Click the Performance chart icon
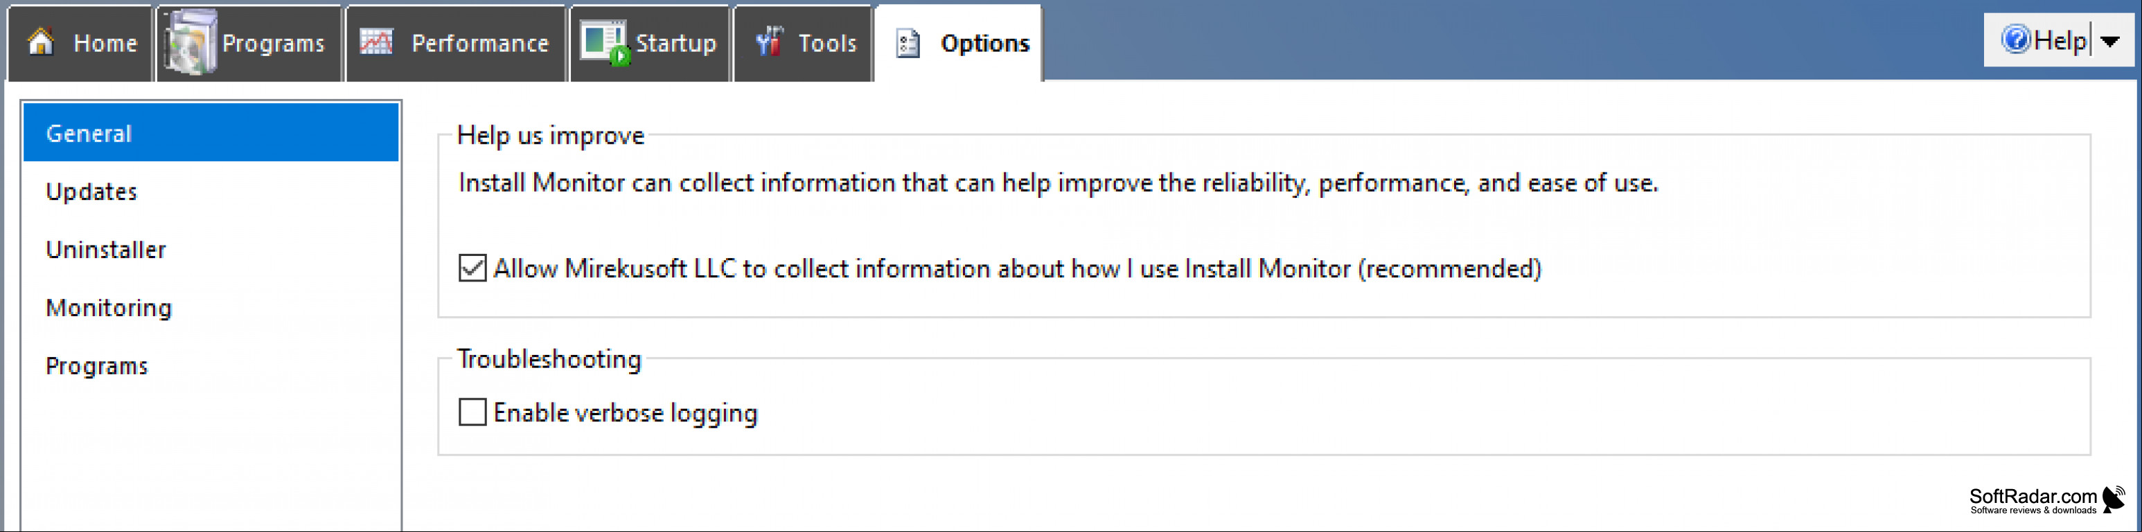 point(376,42)
